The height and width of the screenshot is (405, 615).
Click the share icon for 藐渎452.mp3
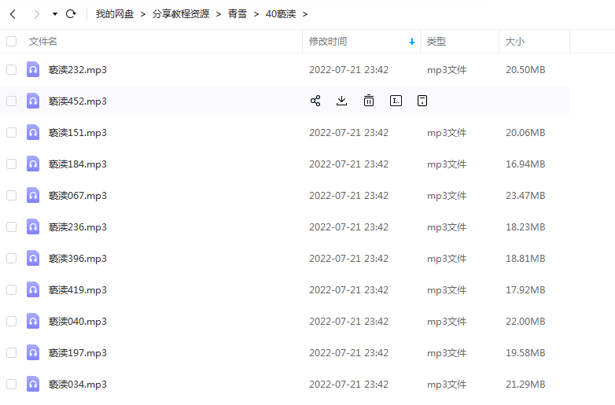(x=315, y=101)
